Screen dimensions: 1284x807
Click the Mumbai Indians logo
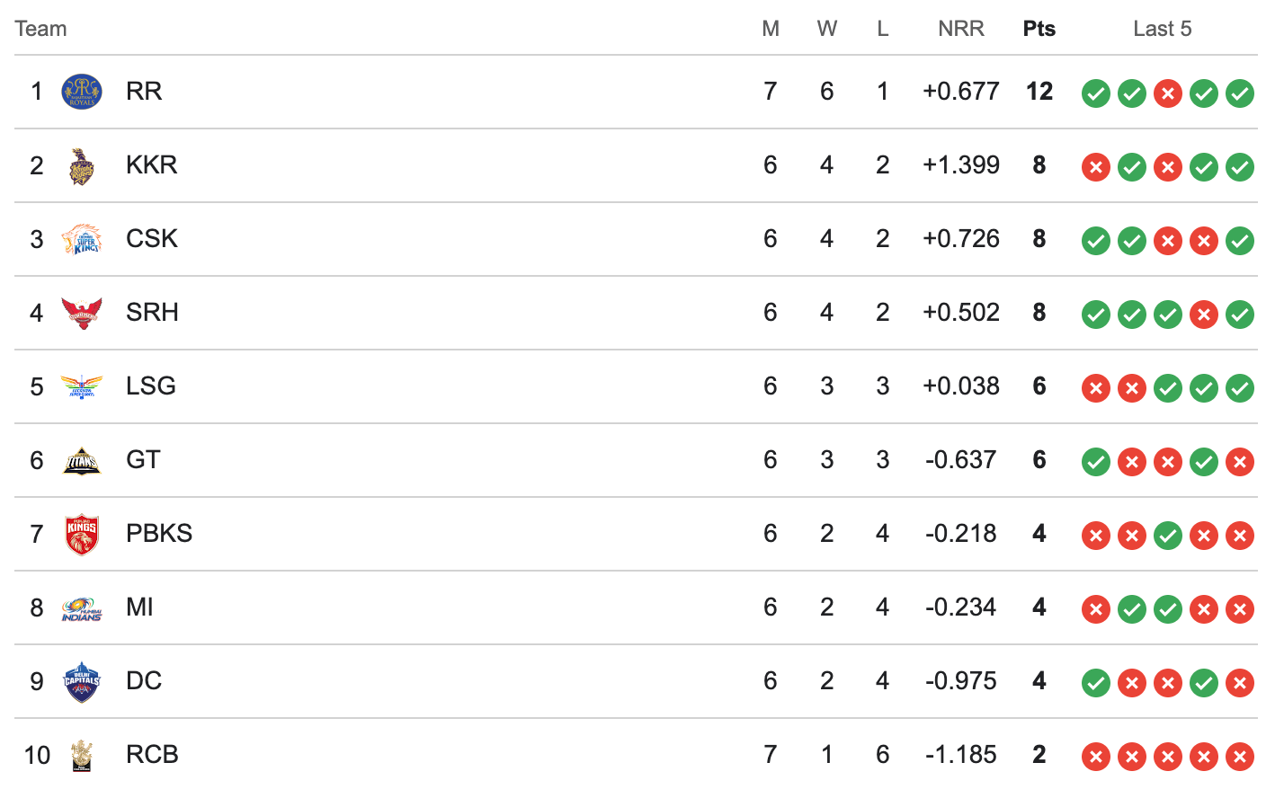tap(82, 608)
